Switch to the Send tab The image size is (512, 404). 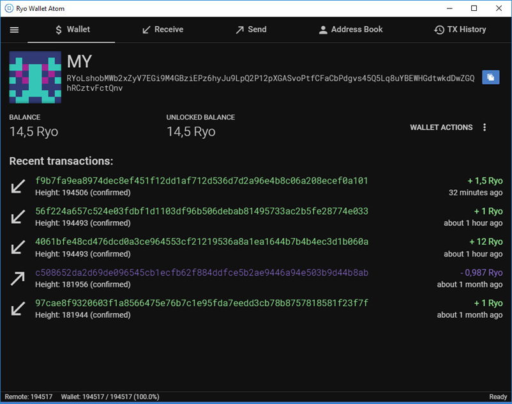tap(251, 30)
